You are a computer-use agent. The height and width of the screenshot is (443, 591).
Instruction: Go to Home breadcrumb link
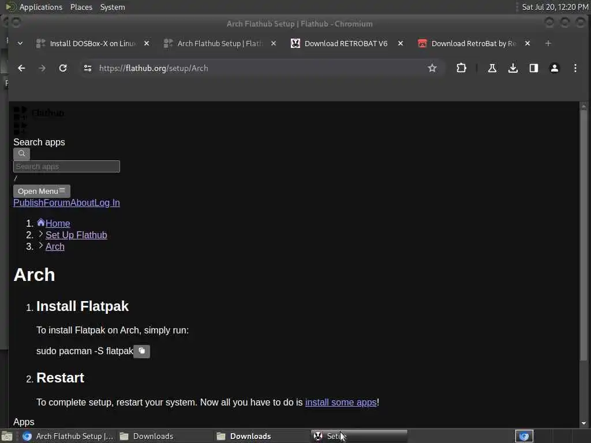click(x=58, y=223)
